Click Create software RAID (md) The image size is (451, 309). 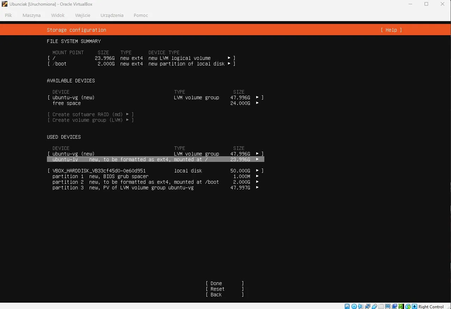tap(91, 114)
